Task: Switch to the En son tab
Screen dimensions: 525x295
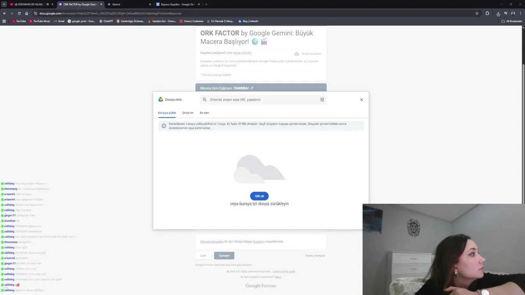Action: [204, 113]
